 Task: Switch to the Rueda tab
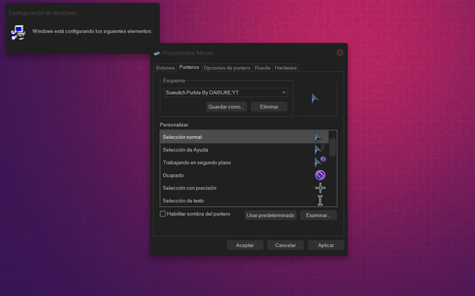coord(262,68)
